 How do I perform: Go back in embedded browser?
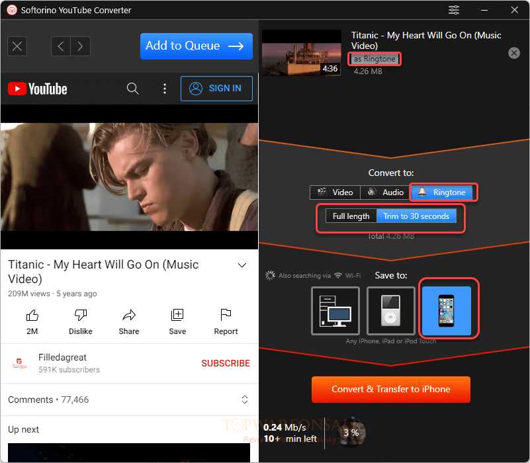click(61, 46)
